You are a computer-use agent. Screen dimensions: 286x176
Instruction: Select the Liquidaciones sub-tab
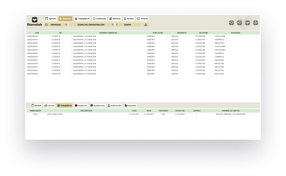coord(97,105)
